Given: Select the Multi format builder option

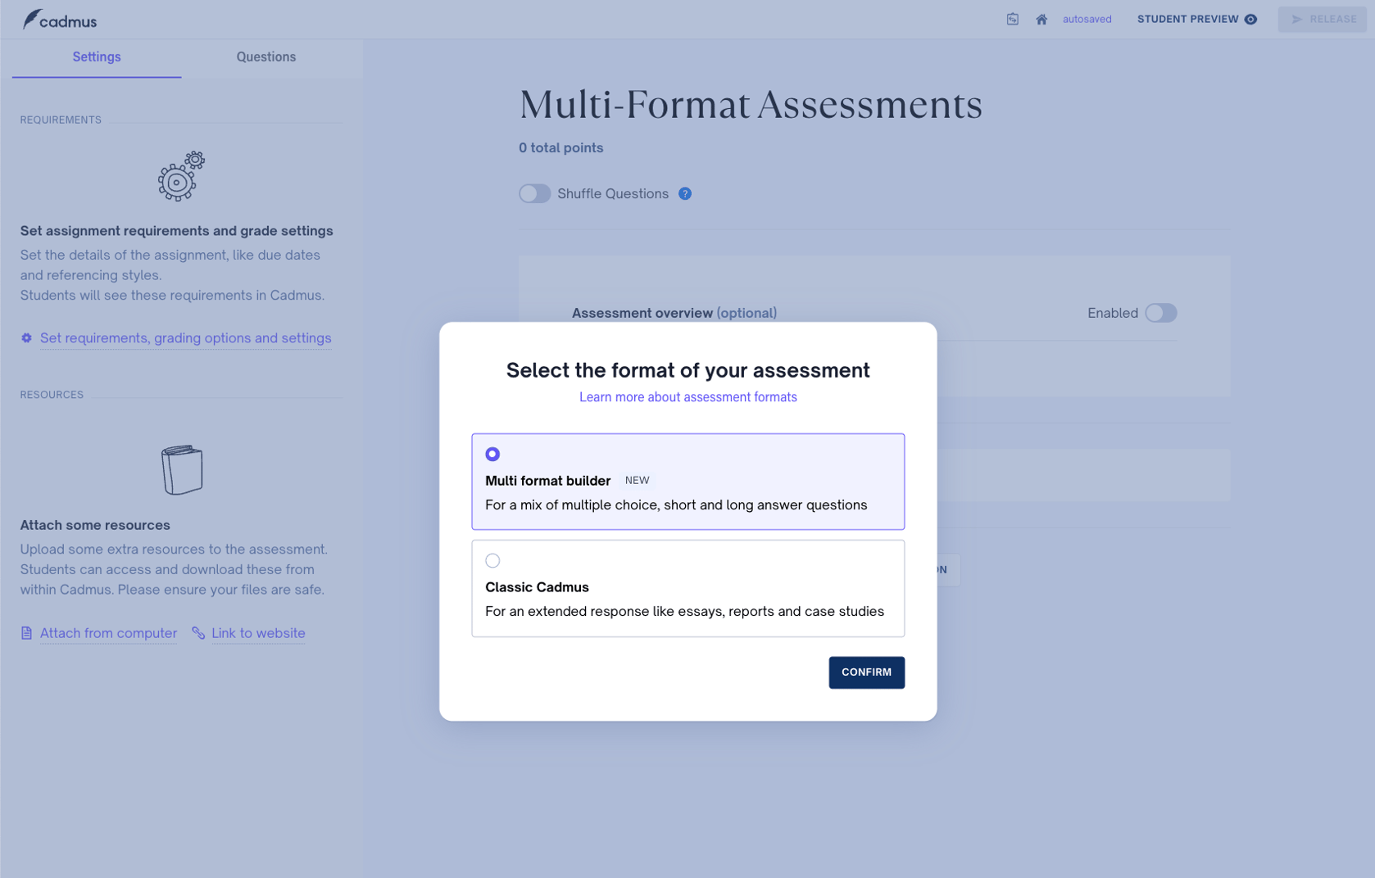Looking at the screenshot, I should (x=492, y=453).
